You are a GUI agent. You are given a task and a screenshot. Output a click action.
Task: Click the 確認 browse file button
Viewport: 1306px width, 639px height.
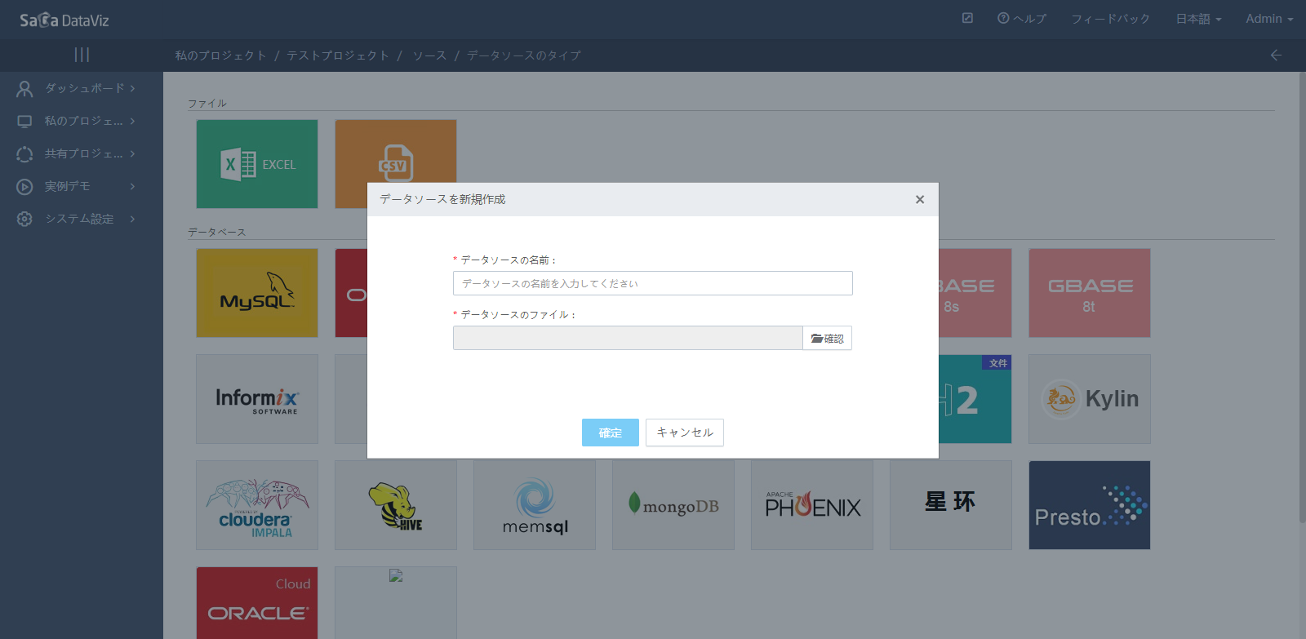point(828,338)
